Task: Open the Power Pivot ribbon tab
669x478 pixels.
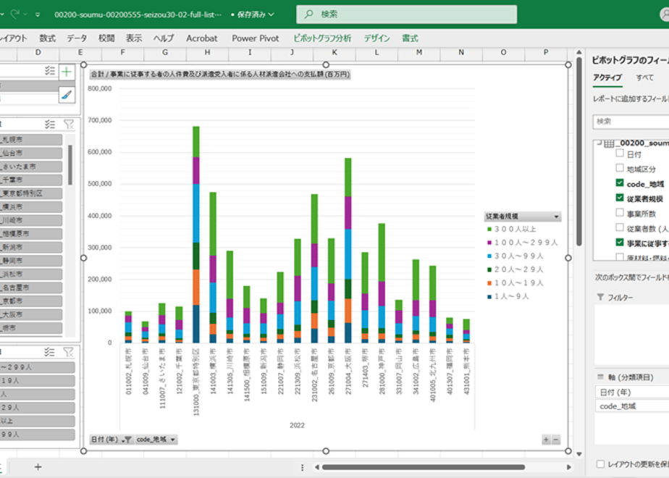Action: (x=256, y=38)
